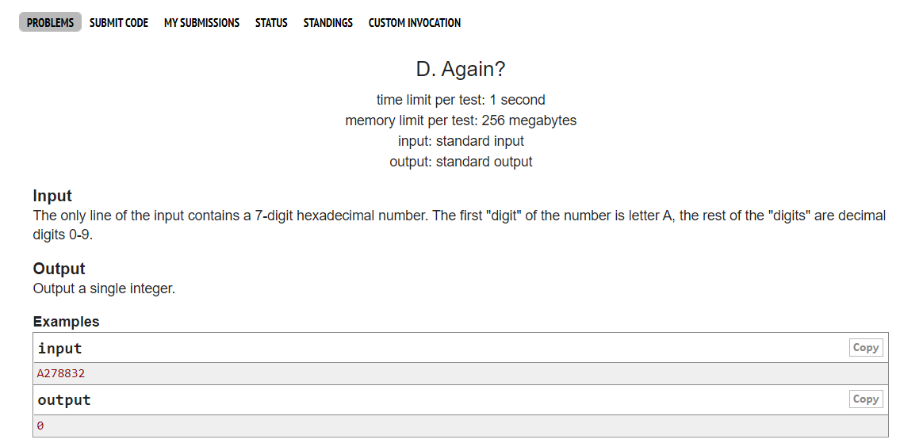Click the "Output a single integer." text

[104, 288]
